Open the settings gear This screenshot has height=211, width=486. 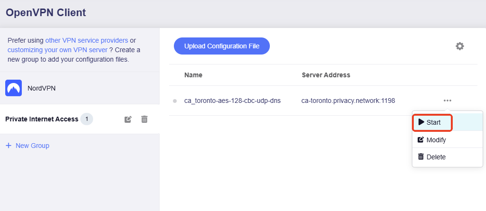pos(459,46)
